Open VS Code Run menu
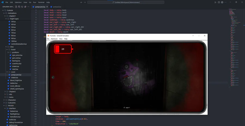This screenshot has height=126, width=245. tap(35, 2)
